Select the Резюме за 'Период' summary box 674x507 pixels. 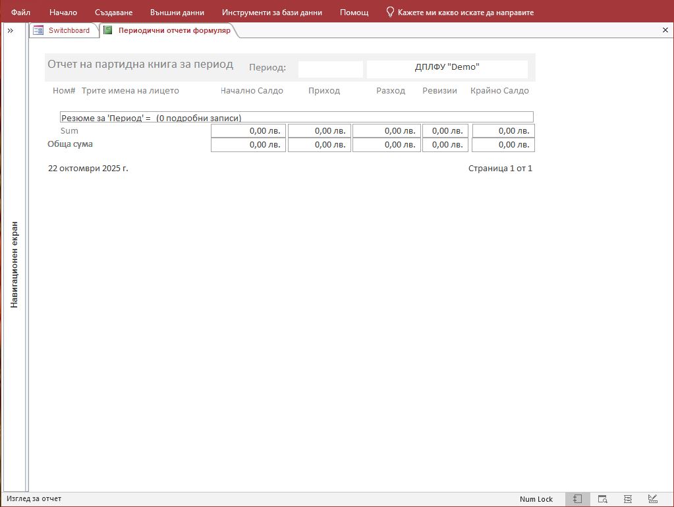(x=296, y=117)
